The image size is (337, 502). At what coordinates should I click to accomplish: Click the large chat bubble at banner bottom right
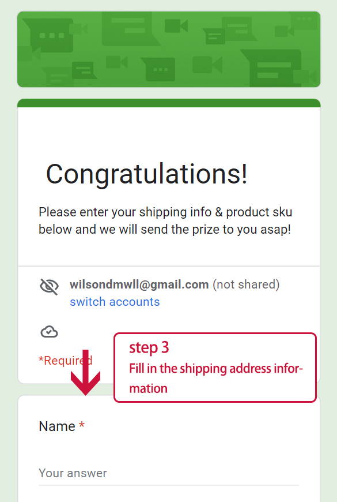272,68
